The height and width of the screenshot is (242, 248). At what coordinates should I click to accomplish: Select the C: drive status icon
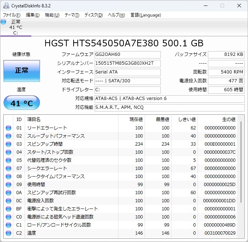tap(3, 22)
